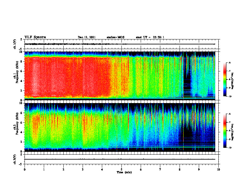The width and height of the screenshot is (246, 190).
Task: Click the log(PSD) label beside ch.1 color bar
Action: pyautogui.click(x=233, y=81)
